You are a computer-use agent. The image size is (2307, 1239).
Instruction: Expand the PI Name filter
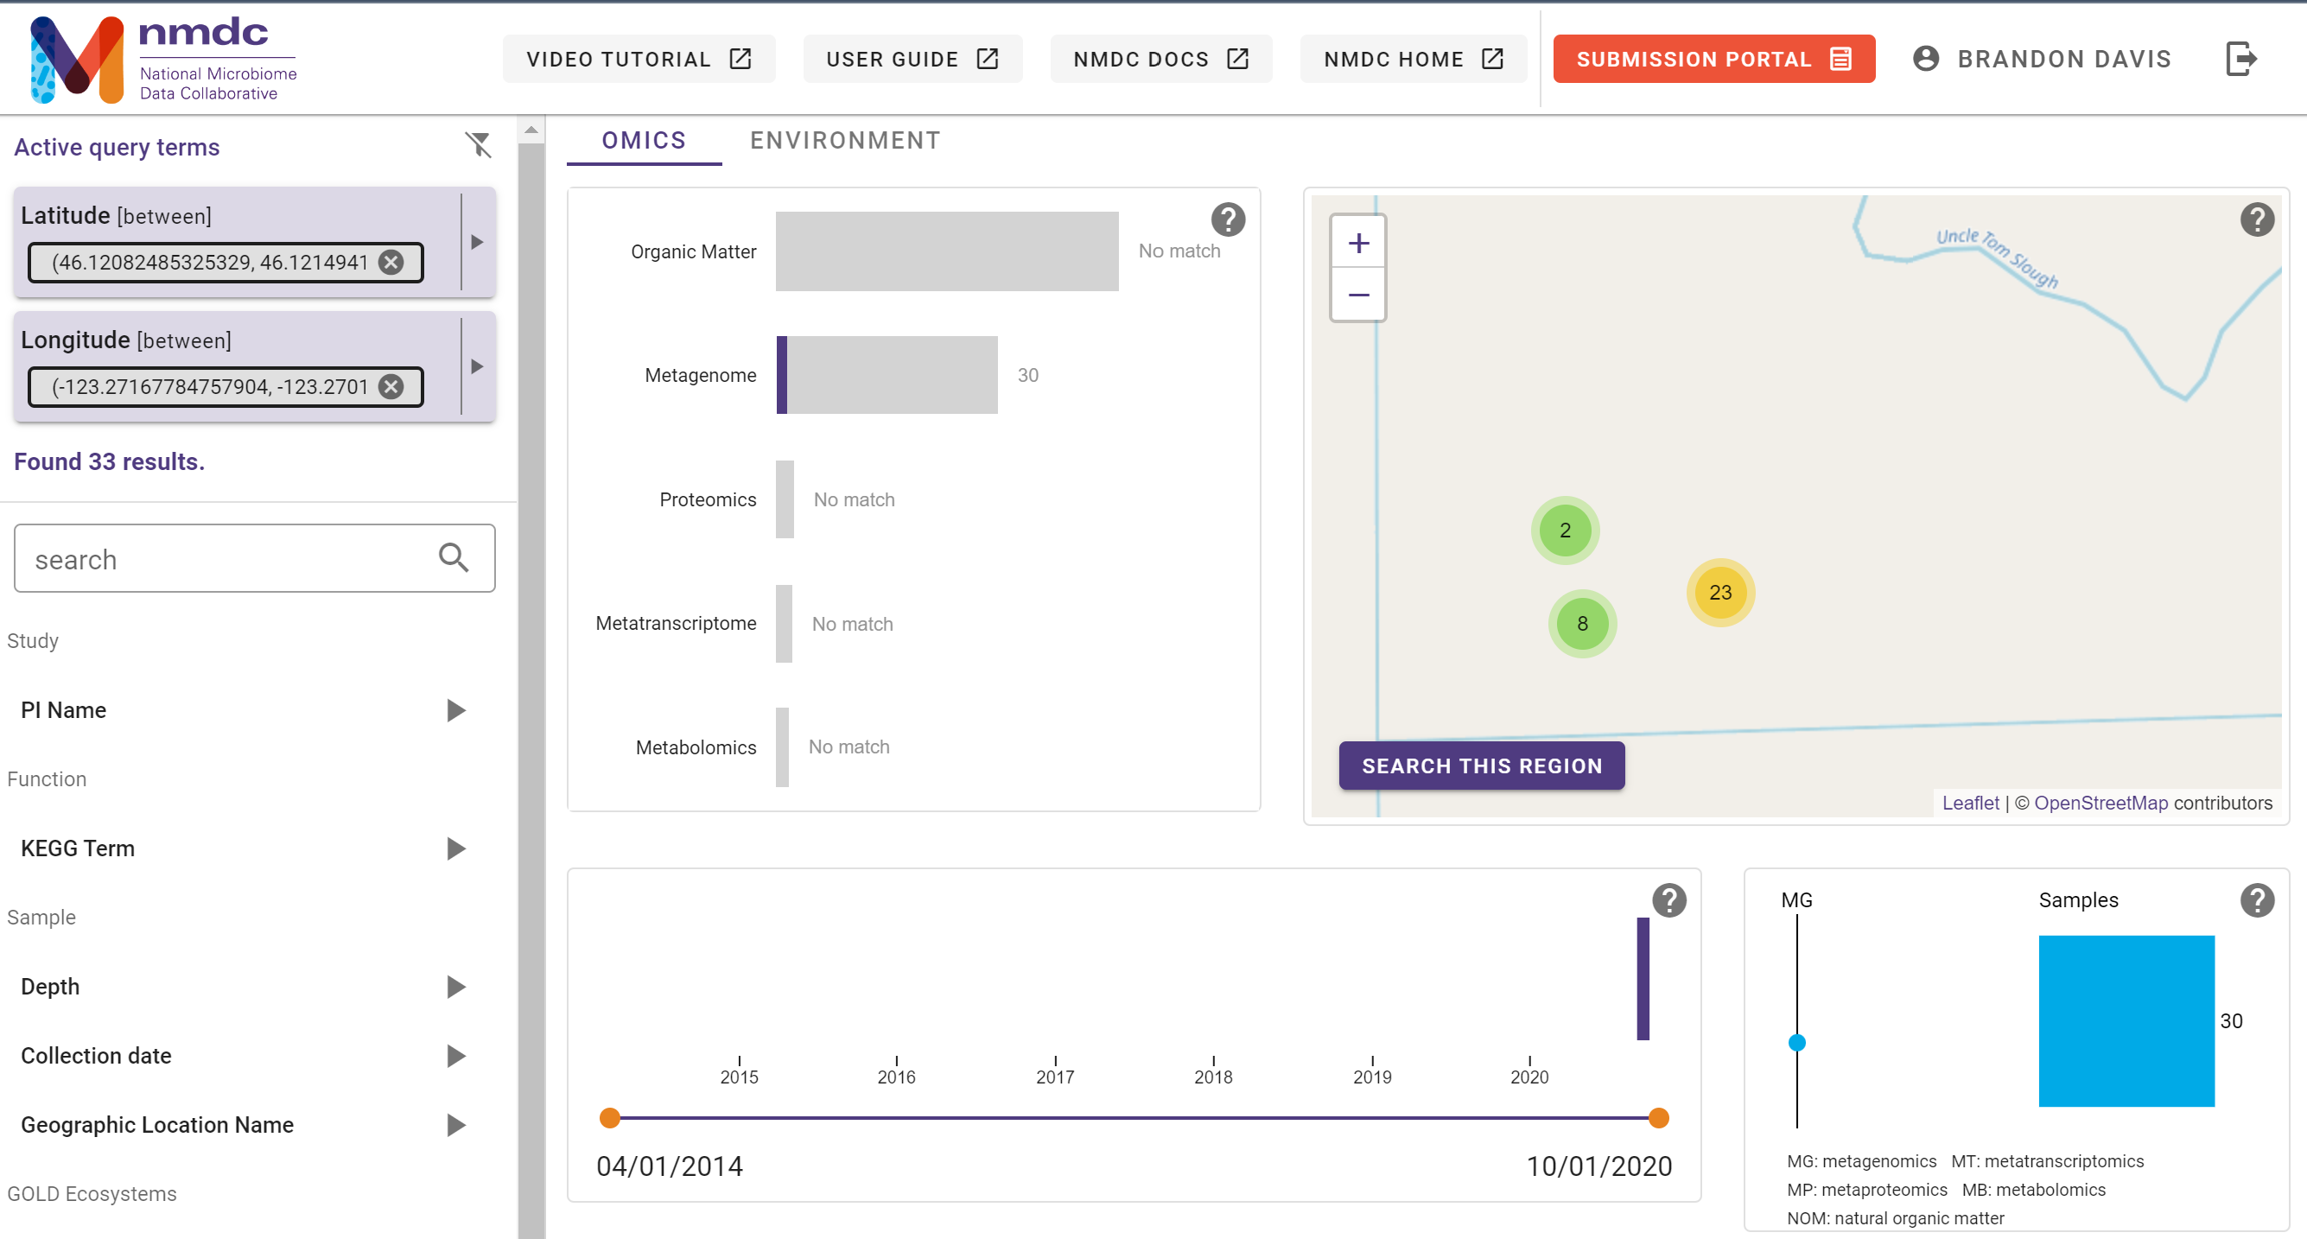pyautogui.click(x=456, y=710)
